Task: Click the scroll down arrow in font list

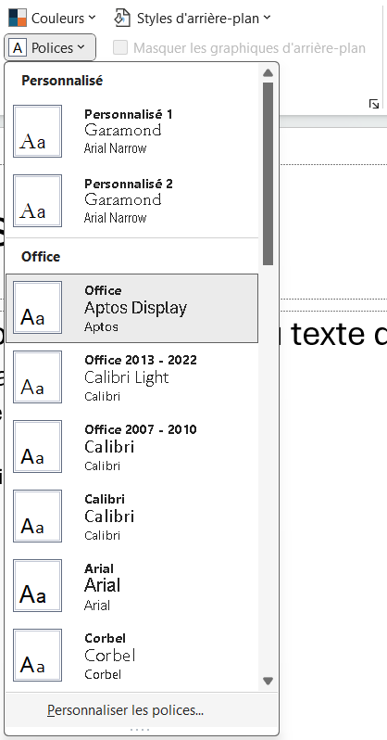Action: 268,681
